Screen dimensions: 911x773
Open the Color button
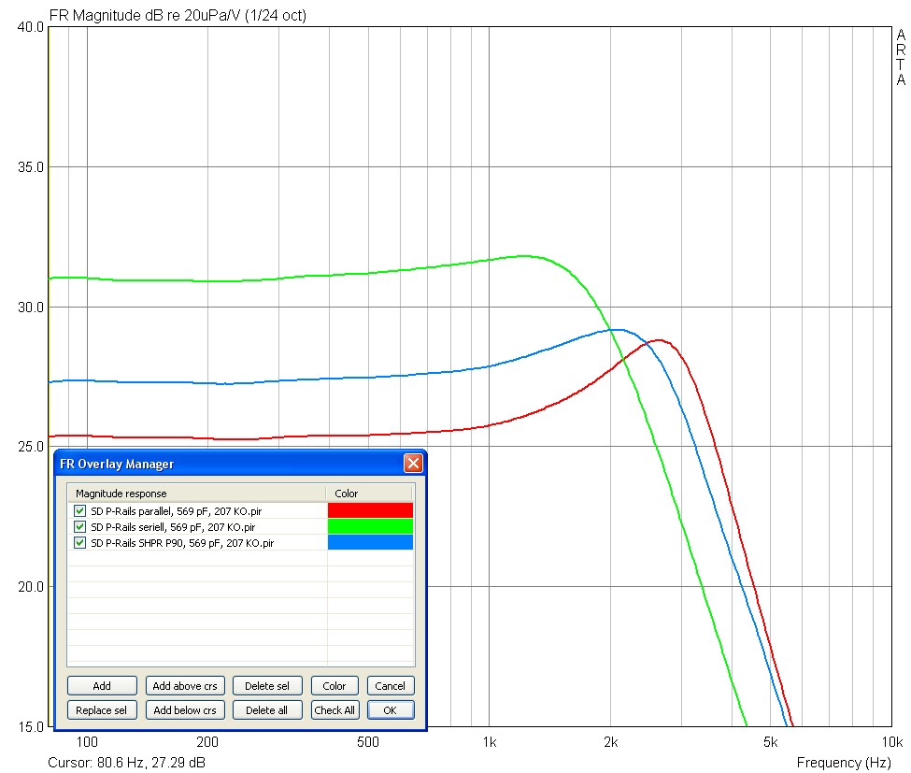[335, 686]
